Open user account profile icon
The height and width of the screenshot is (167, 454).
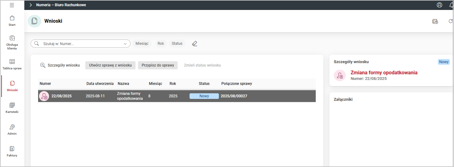click(x=439, y=5)
